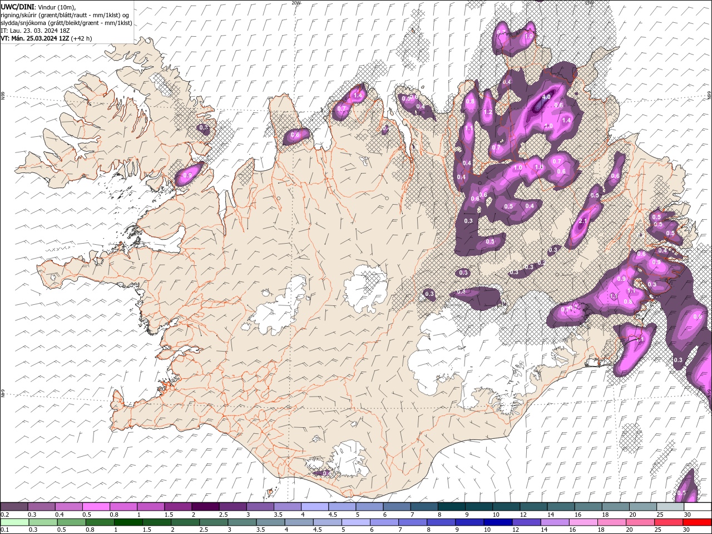Screen dimensions: 712x534
Task: Click the '0.2' label under the snow scale
Action: coord(5,515)
